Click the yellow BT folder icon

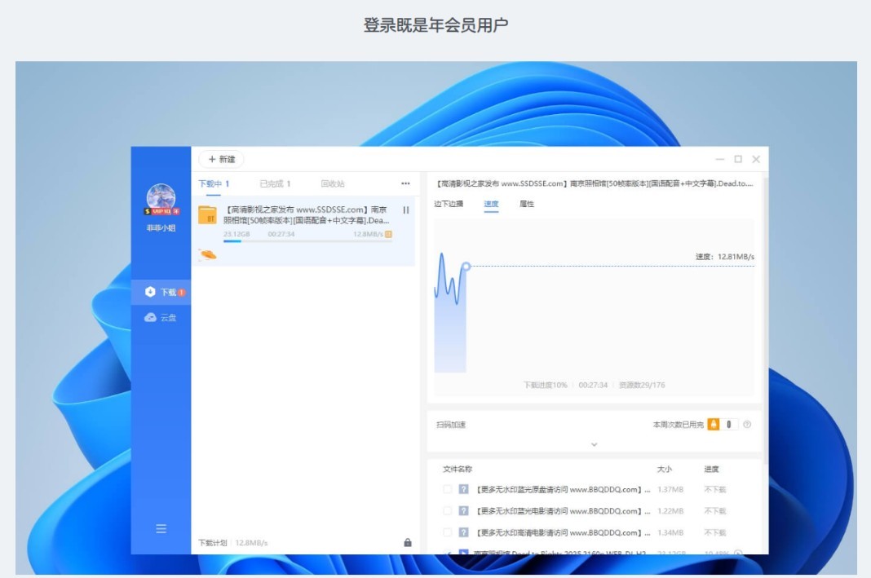[x=207, y=216]
